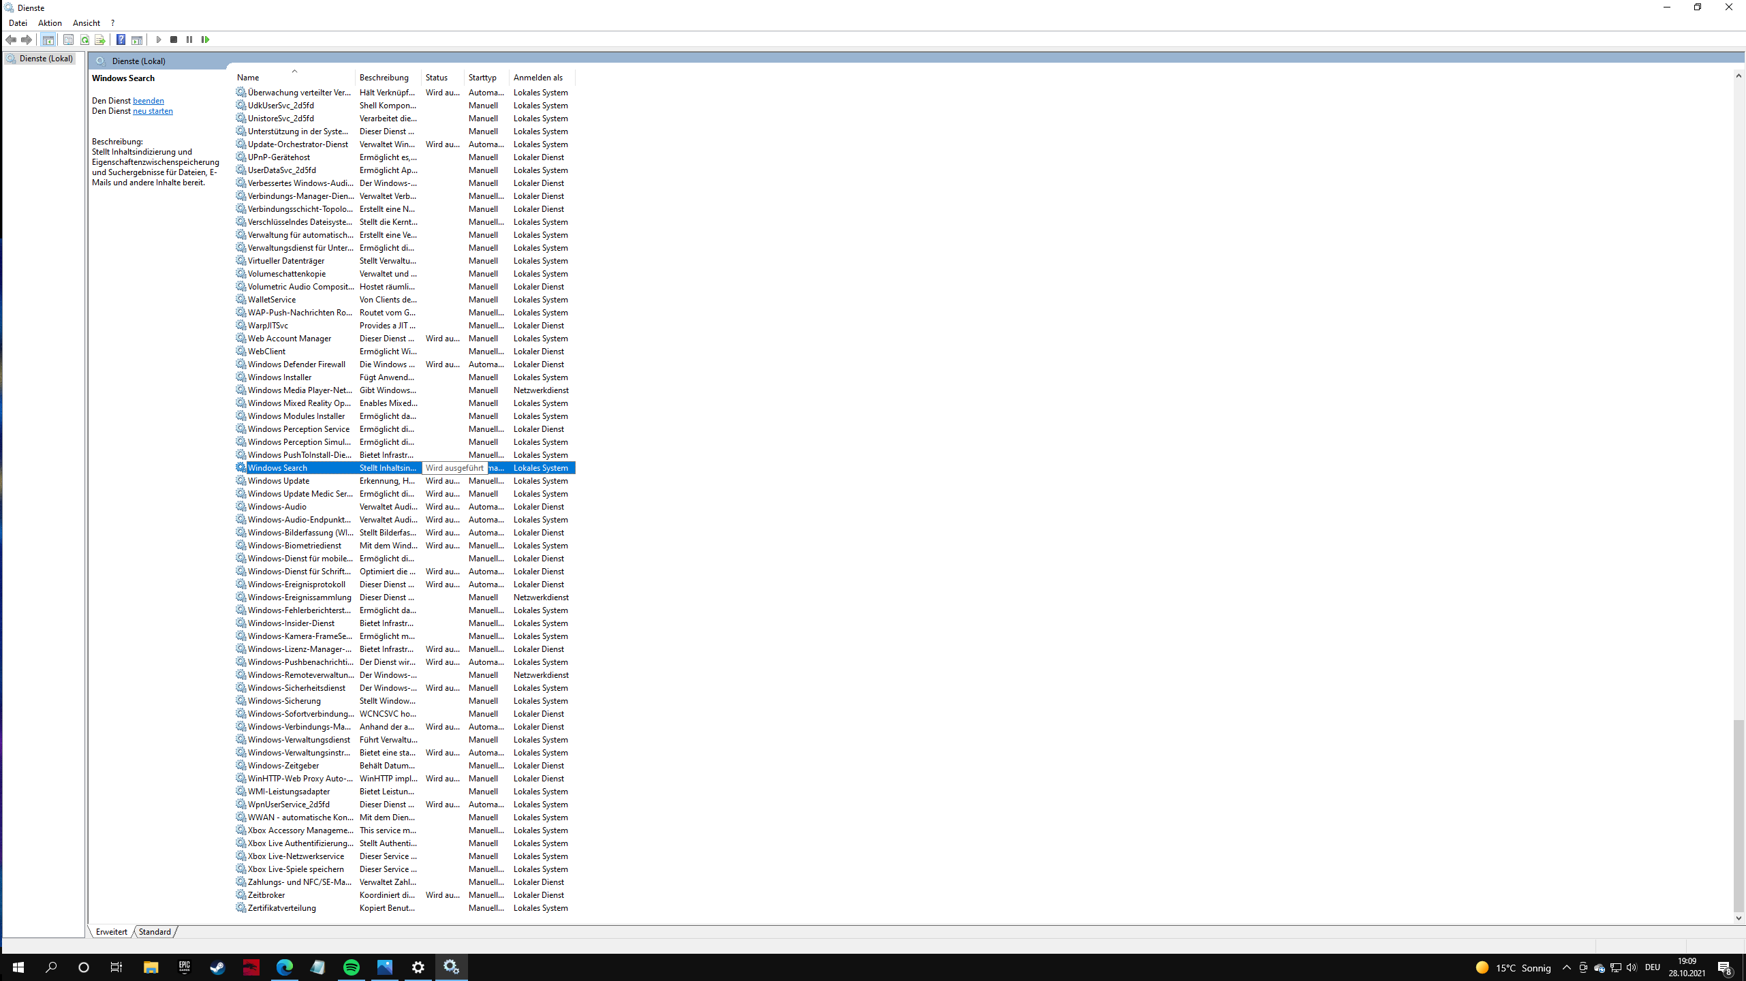Select the WalletService row
The image size is (1746, 981).
pos(405,300)
